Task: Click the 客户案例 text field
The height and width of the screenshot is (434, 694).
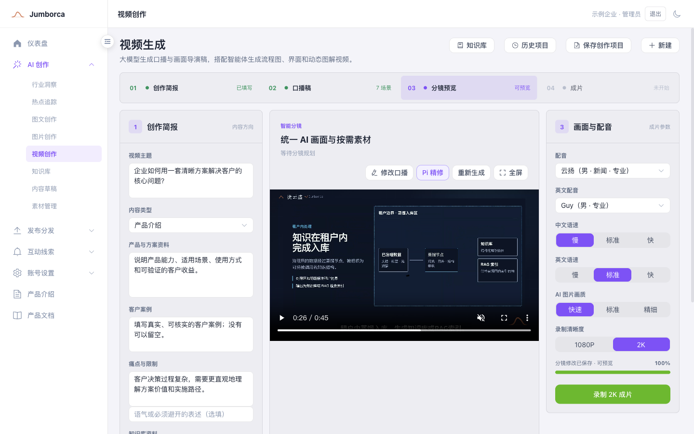Action: [191, 334]
